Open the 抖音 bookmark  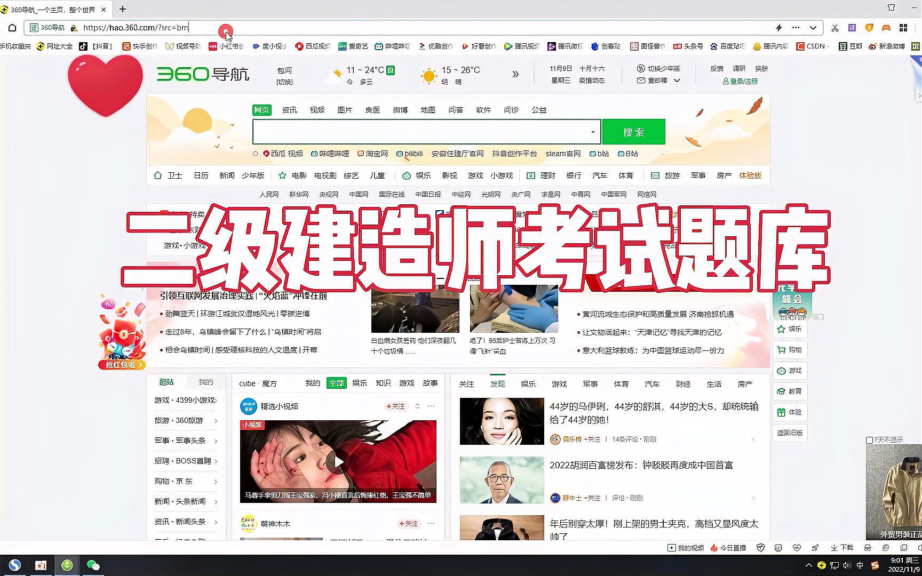pos(99,46)
